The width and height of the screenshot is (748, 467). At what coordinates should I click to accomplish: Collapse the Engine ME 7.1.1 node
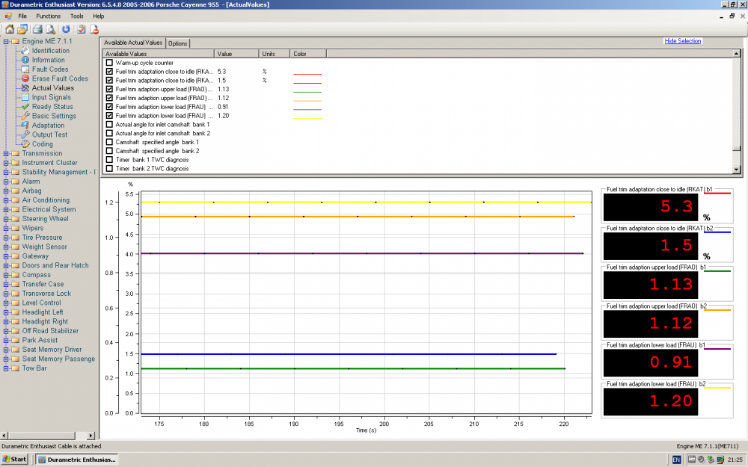pyautogui.click(x=6, y=42)
